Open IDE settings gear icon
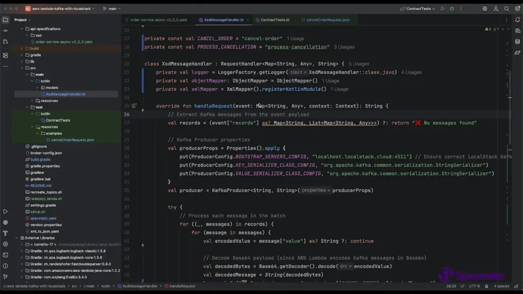This screenshot has width=523, height=294. [517, 9]
